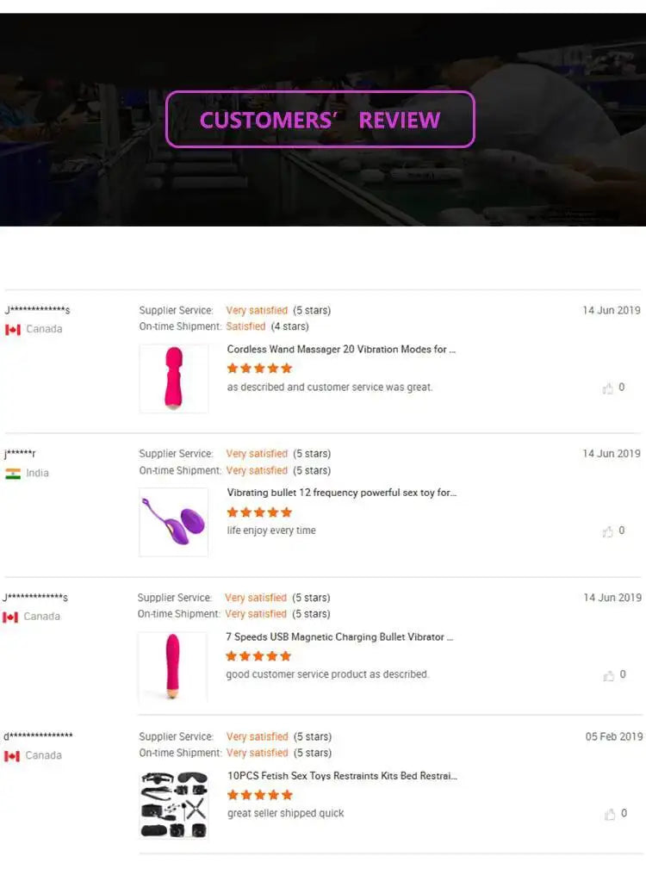646x875 pixels.
Task: Click the thumbs-up icon on the 7 Speeds vibrator review
Action: [610, 674]
